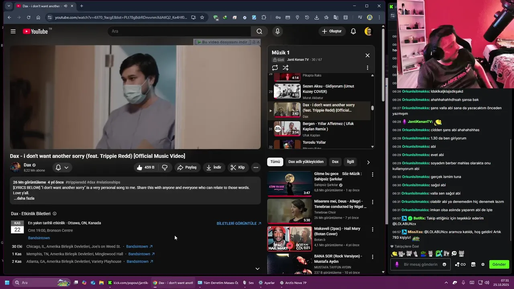This screenshot has width=514, height=289.
Task: Click the Klip clip button
Action: (238, 167)
